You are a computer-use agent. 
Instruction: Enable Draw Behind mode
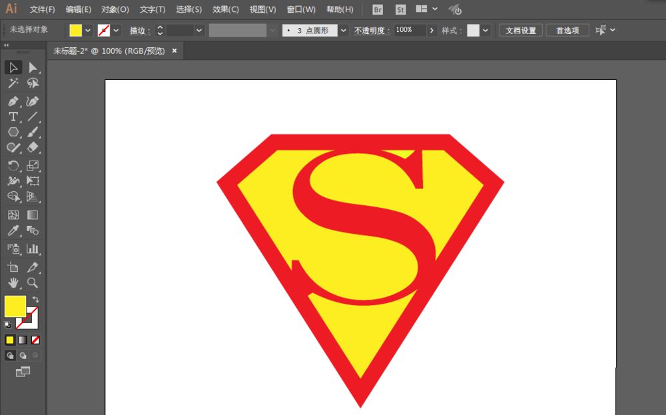(23, 356)
